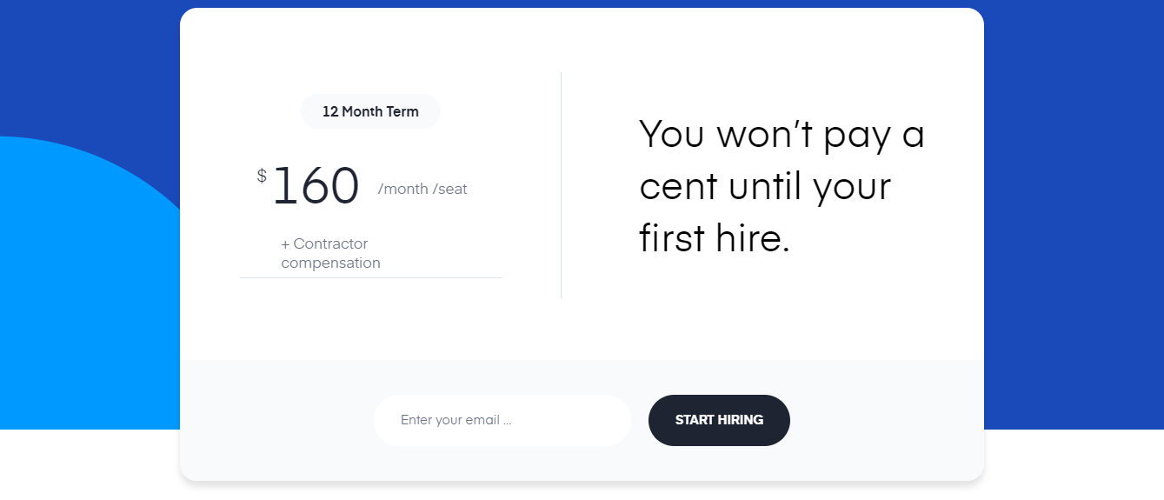Click the word compensation
Viewport: 1164px width, 500px height.
330,263
